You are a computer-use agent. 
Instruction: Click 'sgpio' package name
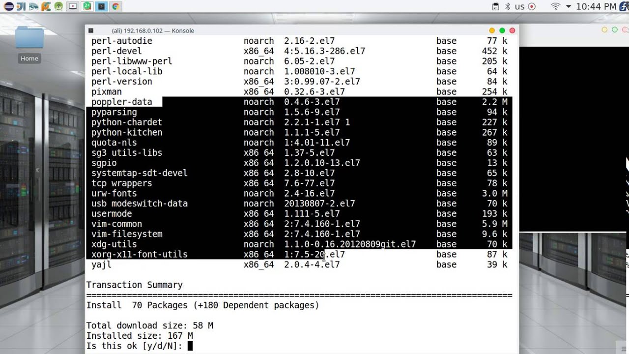click(x=104, y=163)
